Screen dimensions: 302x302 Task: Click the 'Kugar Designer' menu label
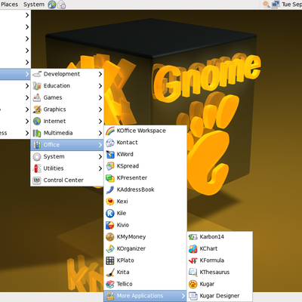[220, 296]
